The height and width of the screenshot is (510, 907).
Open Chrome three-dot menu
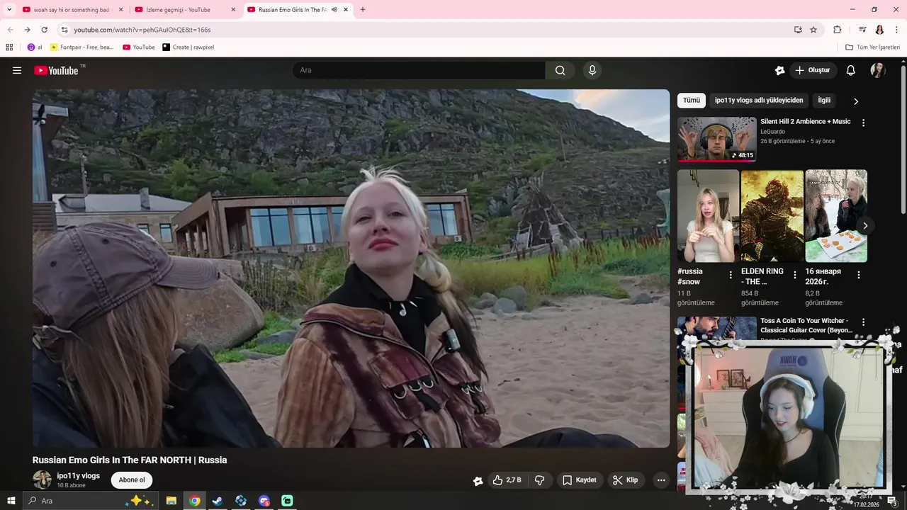click(x=896, y=30)
